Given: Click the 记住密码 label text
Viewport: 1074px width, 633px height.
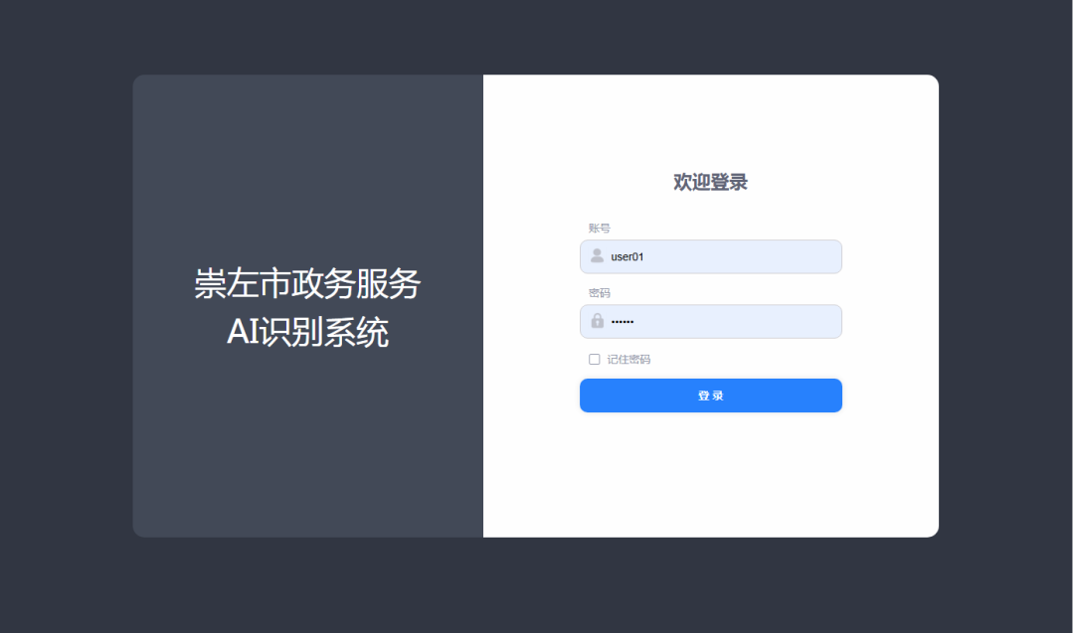Looking at the screenshot, I should coord(628,360).
